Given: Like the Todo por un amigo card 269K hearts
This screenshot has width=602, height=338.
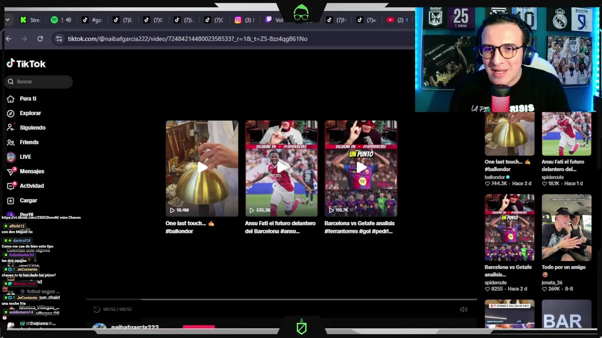Looking at the screenshot, I should pos(545,289).
